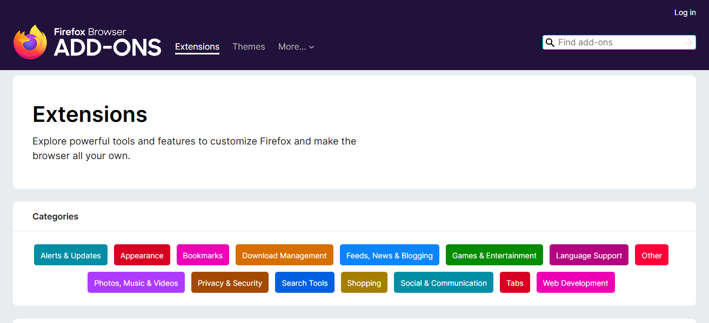Viewport: 709px width, 323px height.
Task: Expand the More... dropdown menu
Action: (296, 47)
